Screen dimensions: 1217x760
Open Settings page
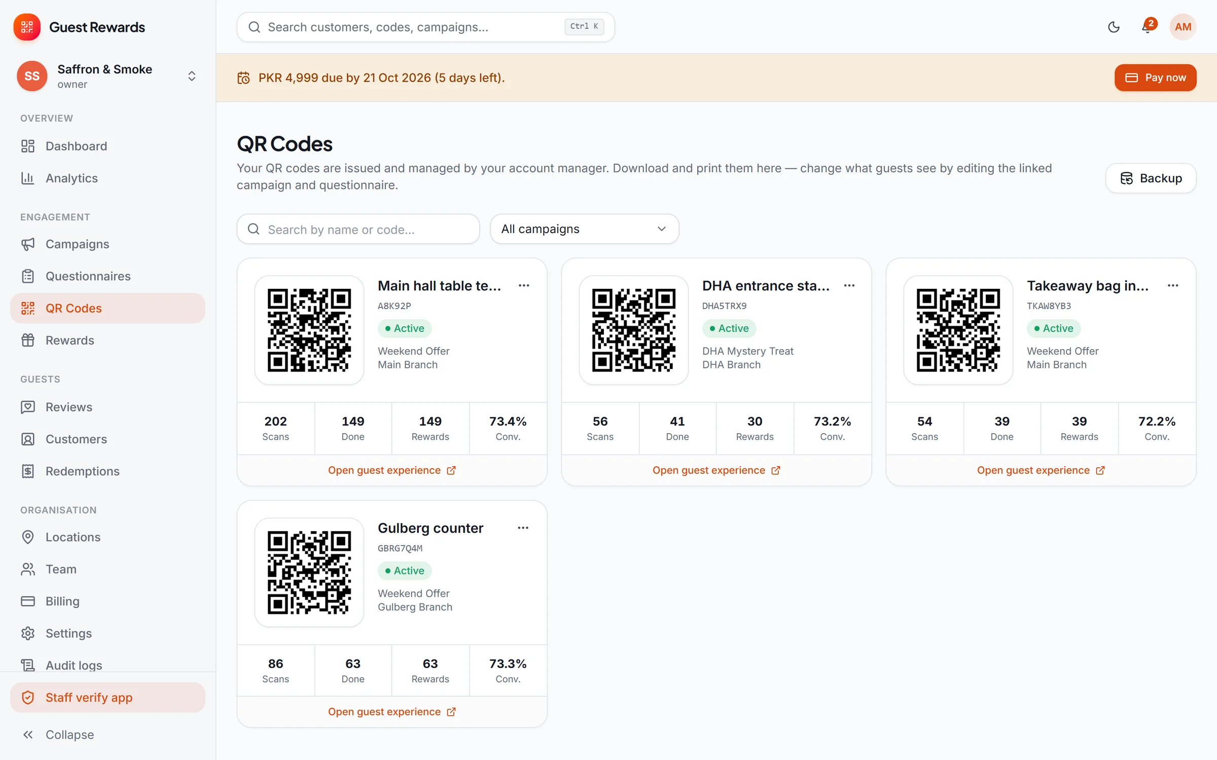tap(108, 633)
